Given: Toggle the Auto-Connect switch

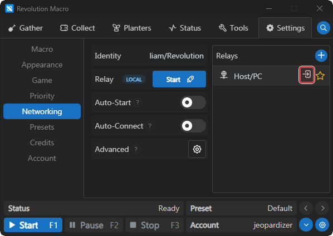Looking at the screenshot, I should (x=193, y=126).
